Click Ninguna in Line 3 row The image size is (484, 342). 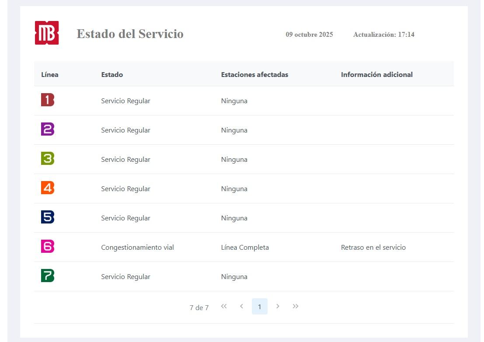[x=234, y=160]
